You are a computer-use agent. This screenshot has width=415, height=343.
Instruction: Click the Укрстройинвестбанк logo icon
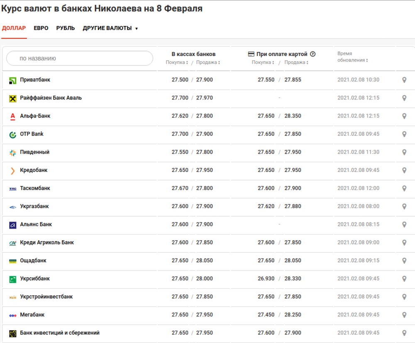click(13, 297)
